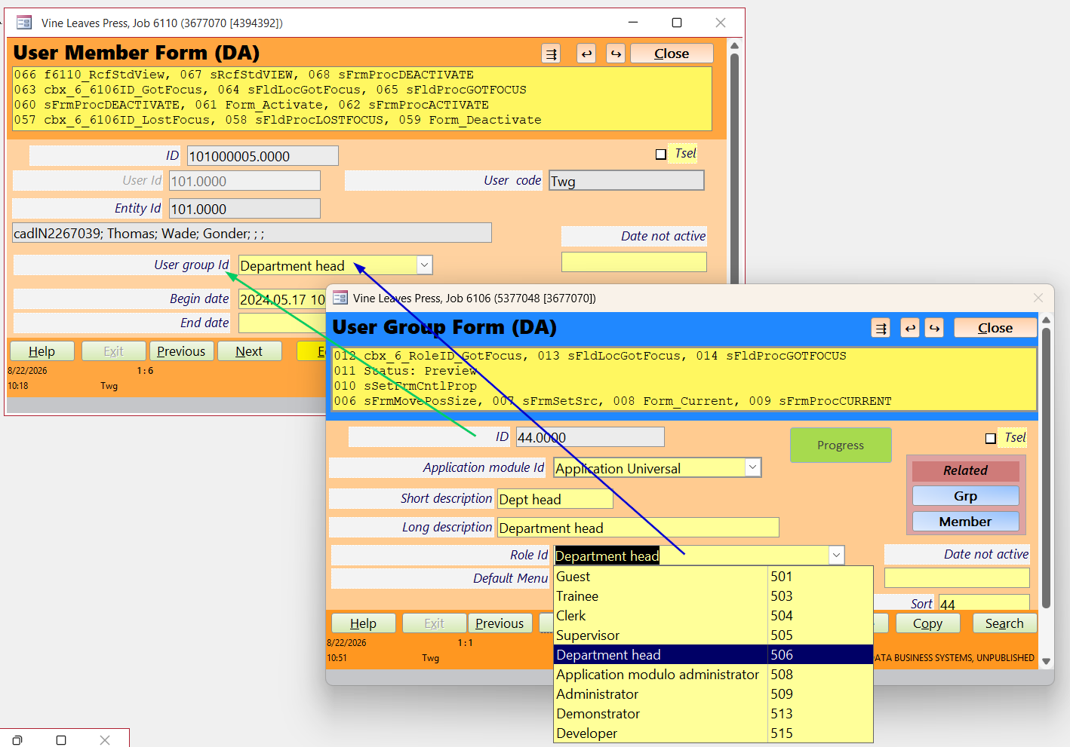Click the undo arrow icon in User Group Form
The width and height of the screenshot is (1070, 747).
pyautogui.click(x=910, y=328)
